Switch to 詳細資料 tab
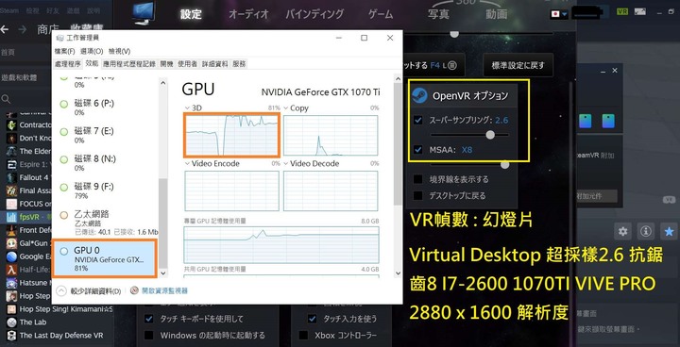Image resolution: width=680 pixels, height=347 pixels. coord(215,64)
